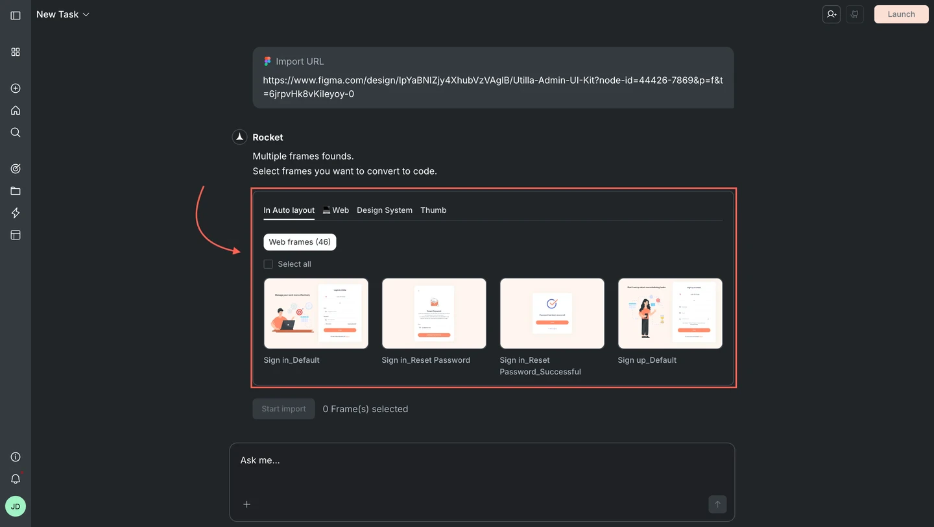Click the Launch button

click(901, 14)
